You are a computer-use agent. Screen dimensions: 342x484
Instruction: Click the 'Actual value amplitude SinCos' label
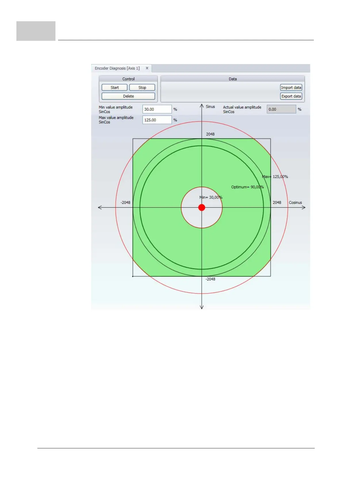[242, 109]
